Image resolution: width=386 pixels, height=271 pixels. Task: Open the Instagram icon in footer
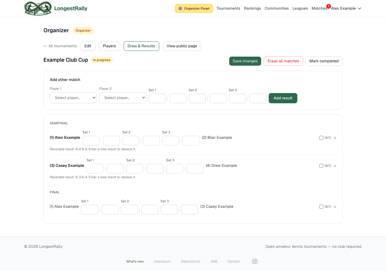tap(255, 261)
